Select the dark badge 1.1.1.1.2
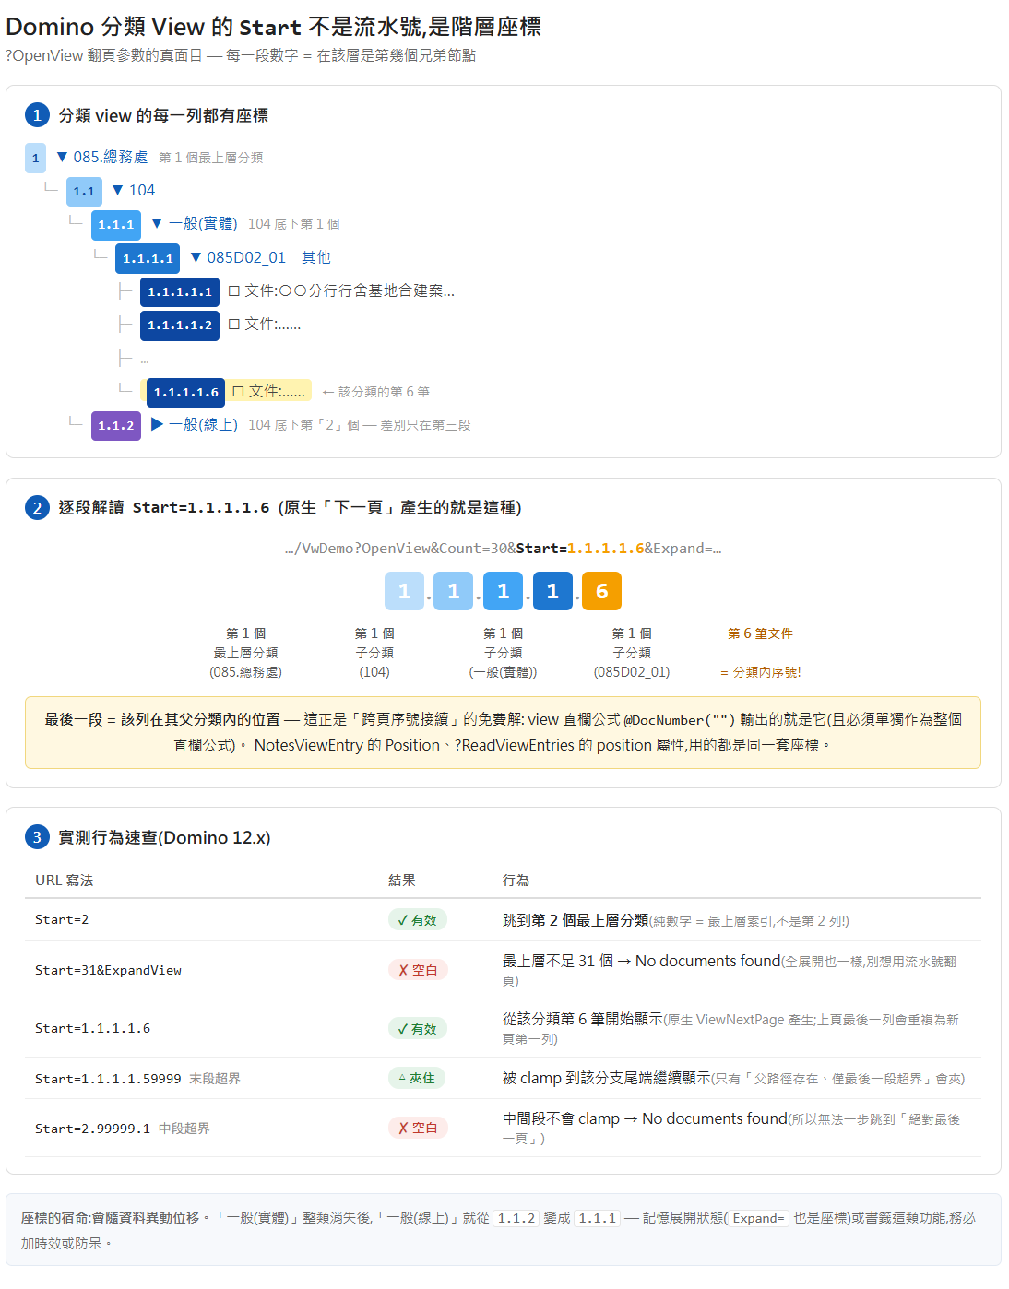The width and height of the screenshot is (1009, 1289). [180, 325]
